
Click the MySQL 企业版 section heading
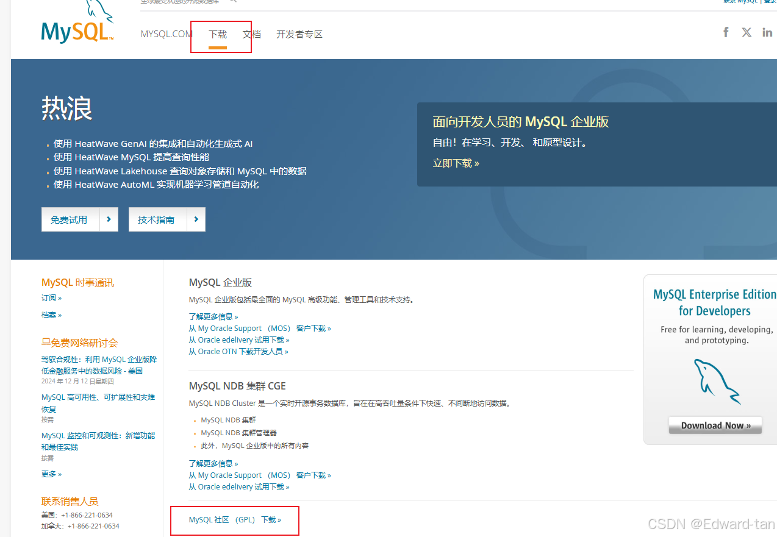(220, 283)
